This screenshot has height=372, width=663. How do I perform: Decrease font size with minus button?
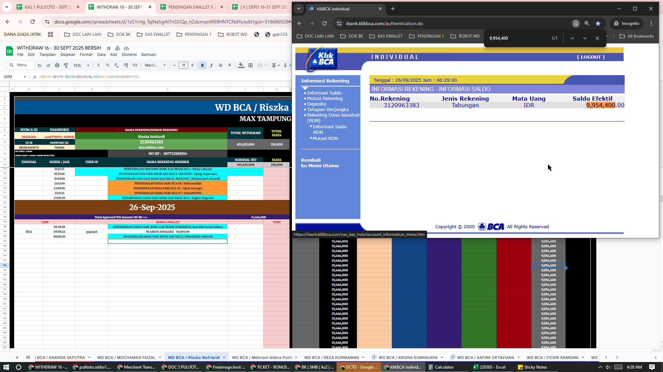(x=174, y=65)
